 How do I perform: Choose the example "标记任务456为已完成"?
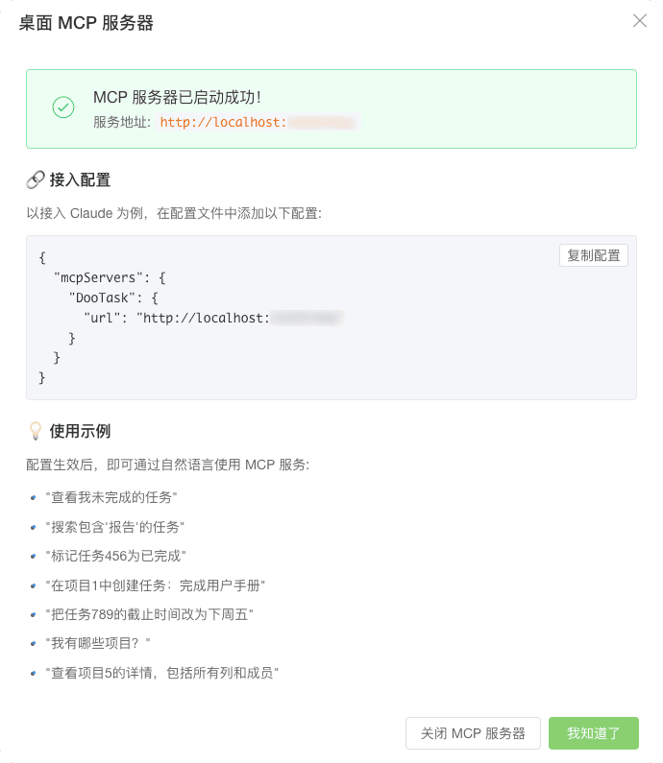coord(115,556)
